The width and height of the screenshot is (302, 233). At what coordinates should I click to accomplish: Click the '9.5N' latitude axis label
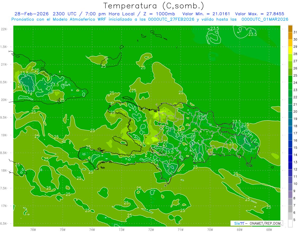(4, 117)
